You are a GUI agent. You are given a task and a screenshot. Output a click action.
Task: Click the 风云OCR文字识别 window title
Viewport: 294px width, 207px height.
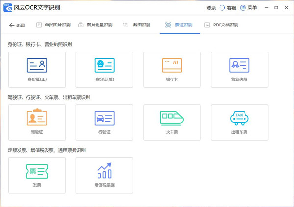click(37, 8)
